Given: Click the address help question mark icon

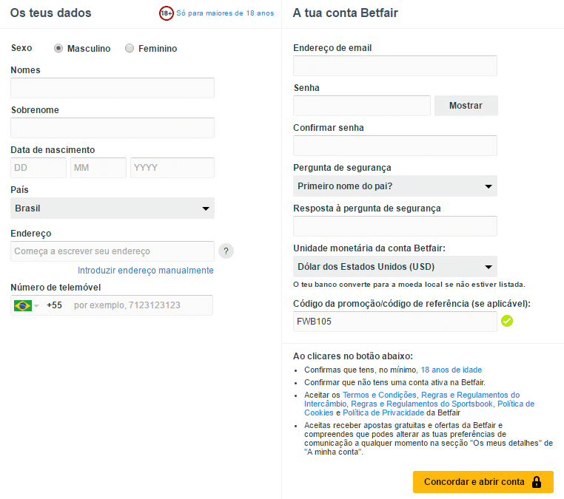Looking at the screenshot, I should [226, 251].
